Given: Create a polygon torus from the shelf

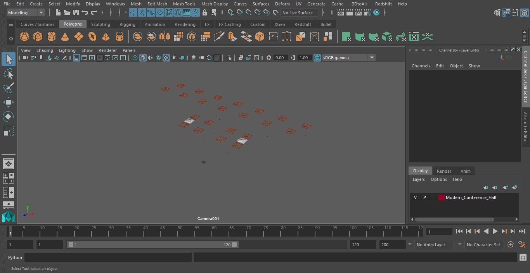Looking at the screenshot, I should [x=92, y=37].
